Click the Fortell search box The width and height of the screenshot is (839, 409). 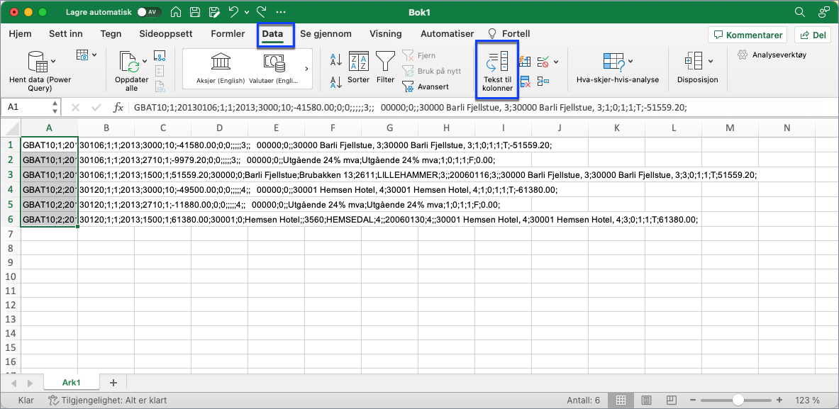point(509,34)
